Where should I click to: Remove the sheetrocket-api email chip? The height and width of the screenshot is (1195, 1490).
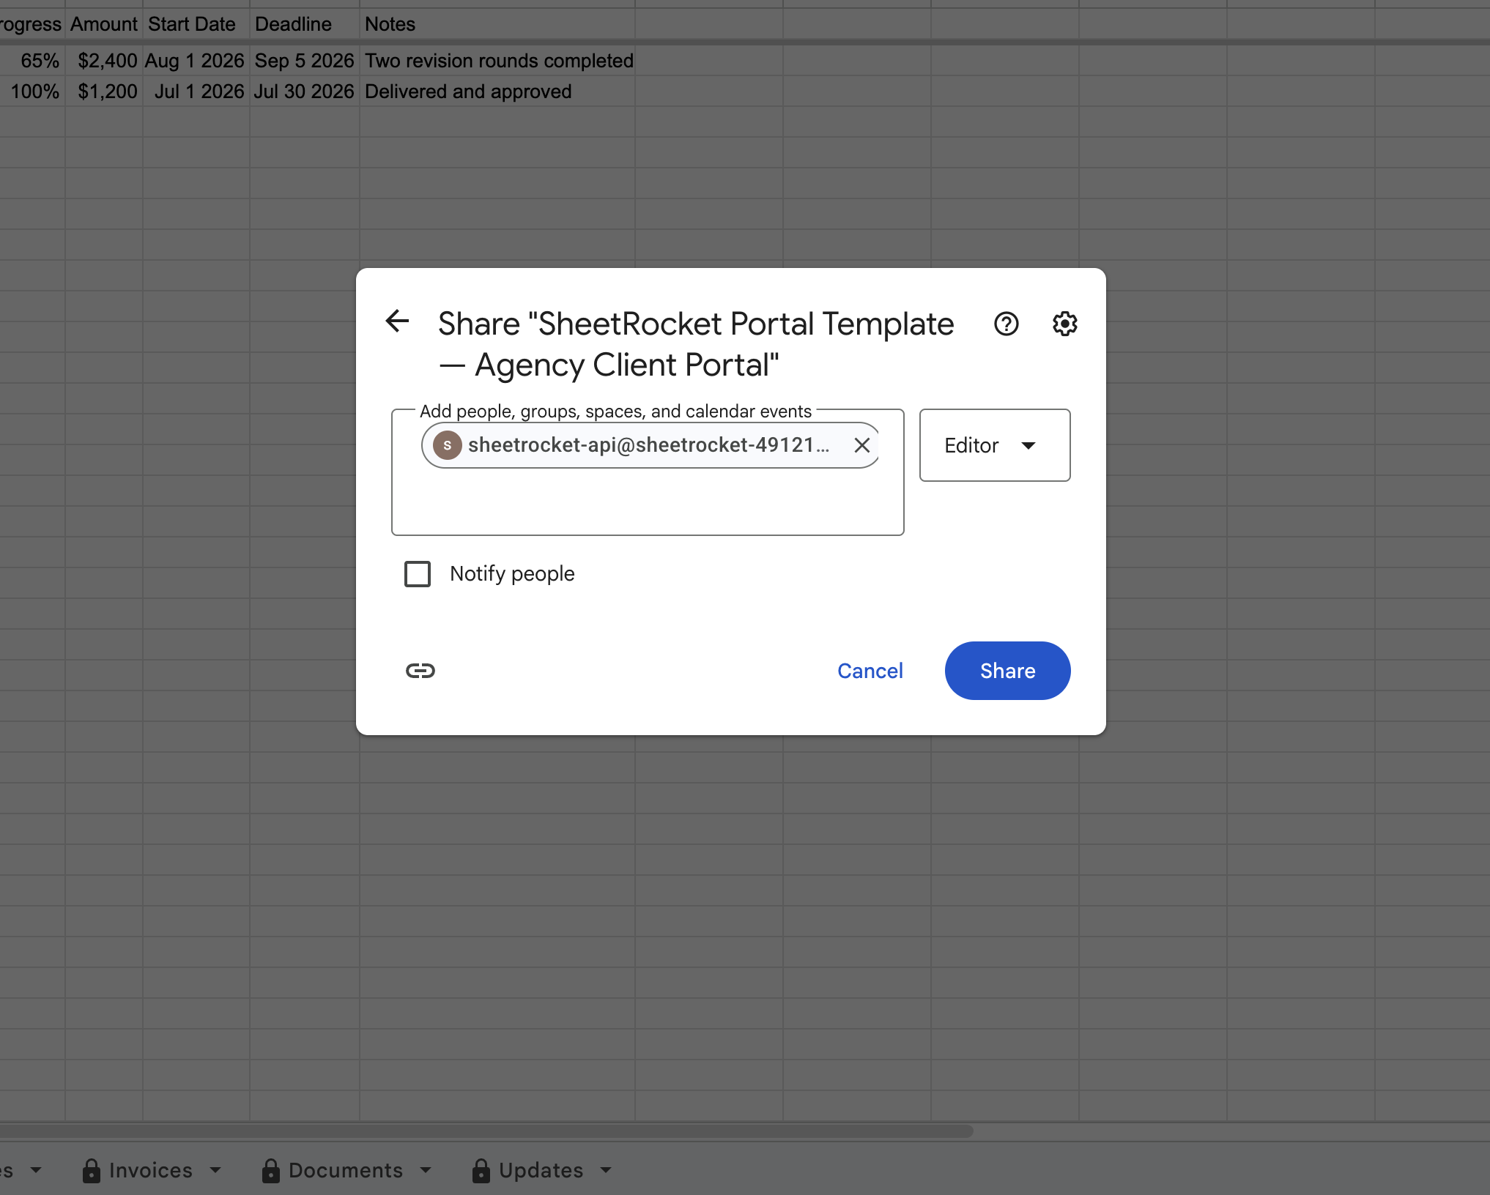click(861, 445)
